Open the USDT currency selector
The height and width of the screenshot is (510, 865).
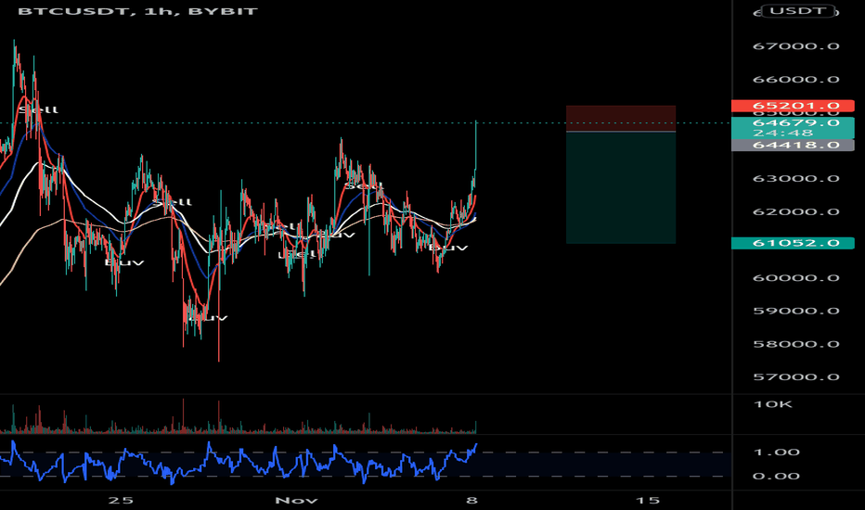pos(797,10)
